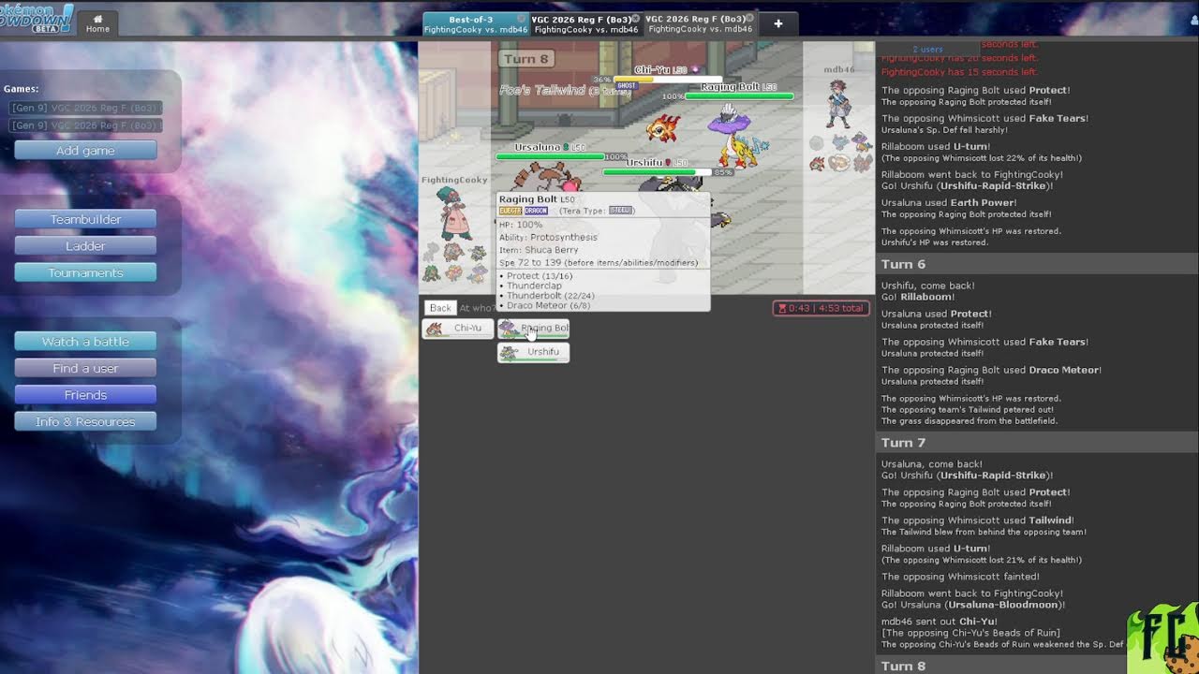
Task: Close the rightmost VGC 2026 Reg F tab
Action: [x=750, y=19]
